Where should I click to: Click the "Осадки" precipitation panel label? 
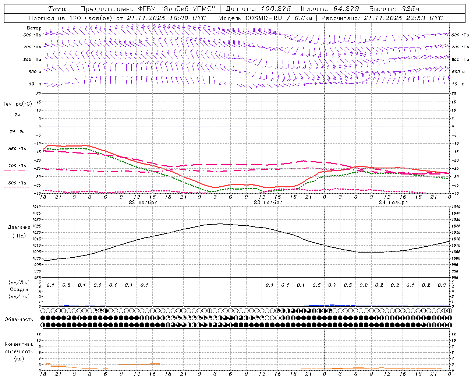(19, 289)
